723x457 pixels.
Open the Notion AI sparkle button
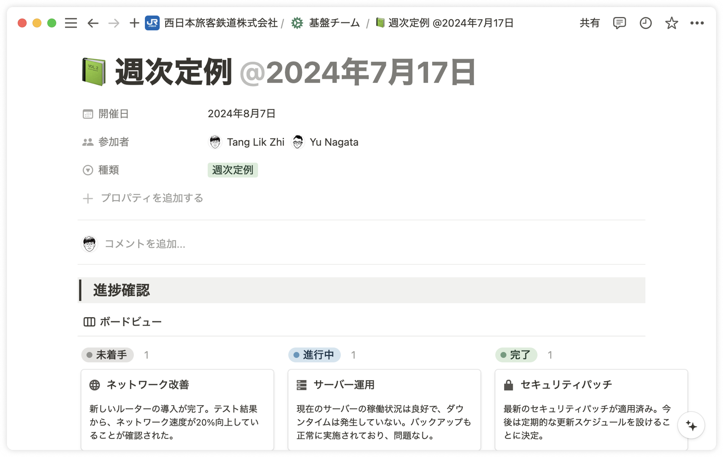pyautogui.click(x=691, y=425)
